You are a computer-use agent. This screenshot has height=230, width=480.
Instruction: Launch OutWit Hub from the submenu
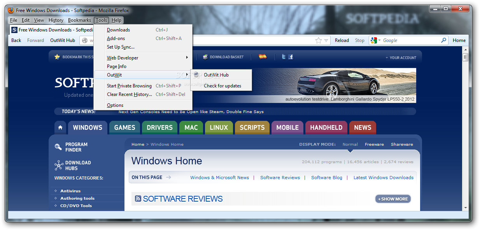221,75
